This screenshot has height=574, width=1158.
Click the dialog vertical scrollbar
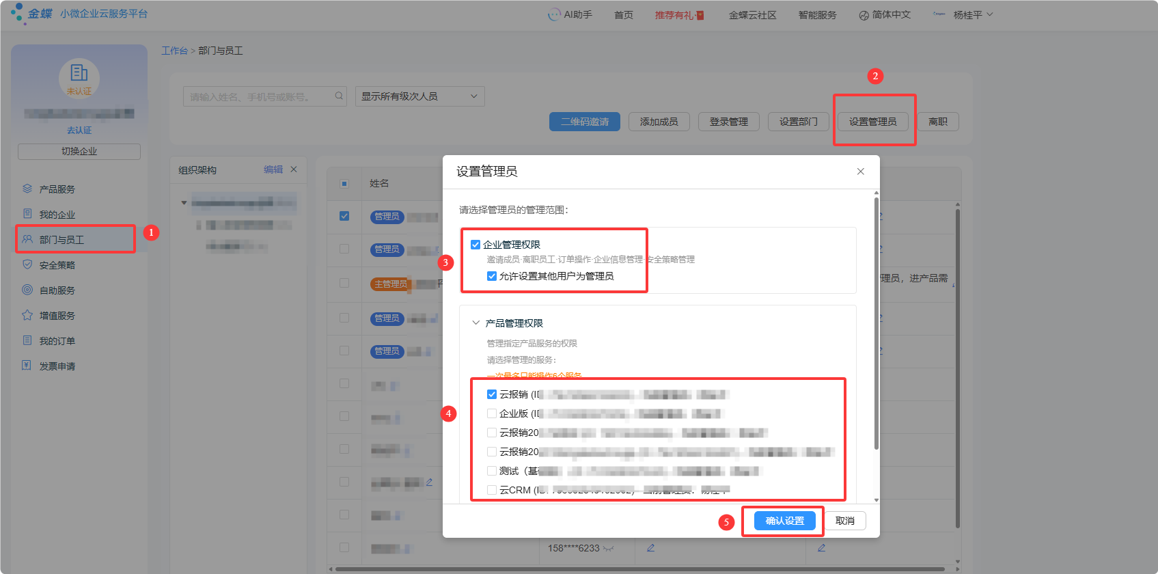877,323
